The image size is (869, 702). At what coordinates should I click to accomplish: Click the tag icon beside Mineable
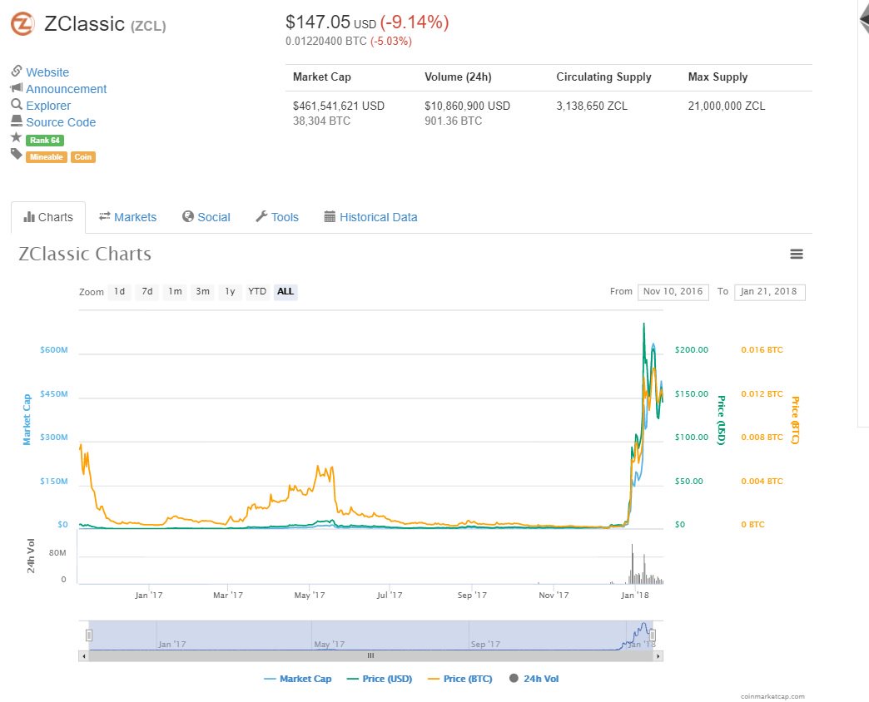click(x=16, y=154)
